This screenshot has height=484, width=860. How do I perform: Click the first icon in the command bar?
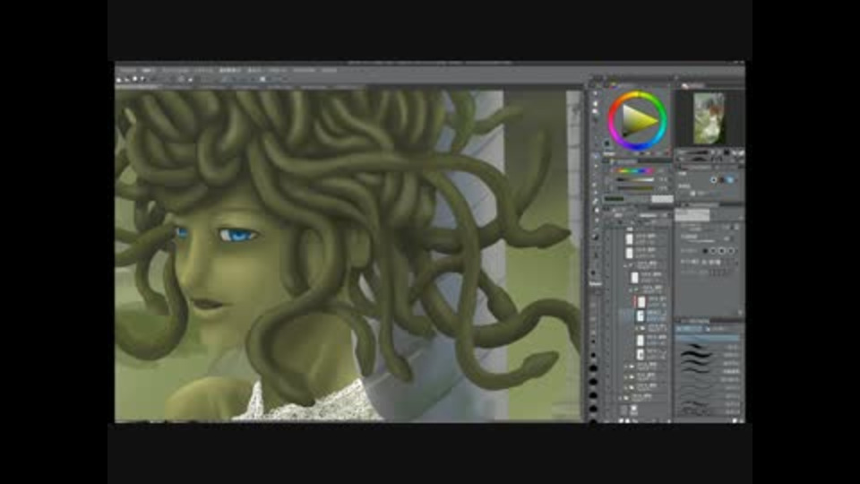pyautogui.click(x=118, y=80)
